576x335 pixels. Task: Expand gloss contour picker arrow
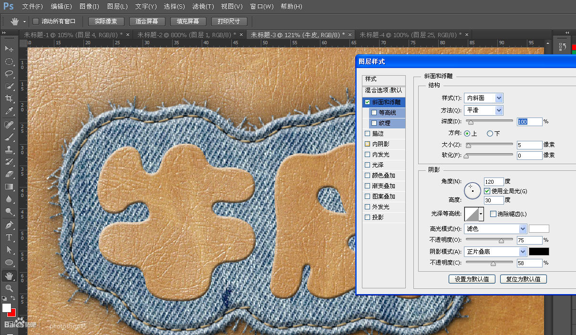click(481, 215)
